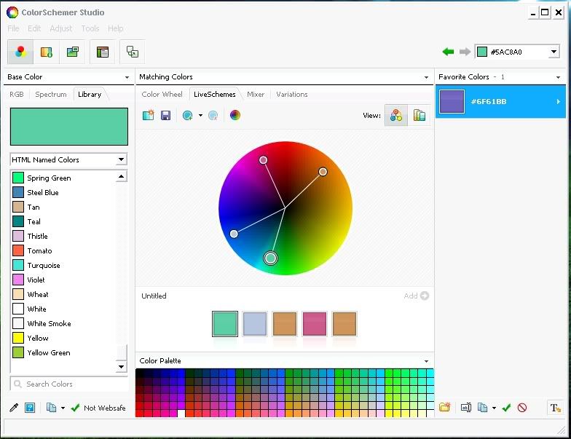Switch view to color wheel display
This screenshot has height=439, width=571.
tap(396, 115)
